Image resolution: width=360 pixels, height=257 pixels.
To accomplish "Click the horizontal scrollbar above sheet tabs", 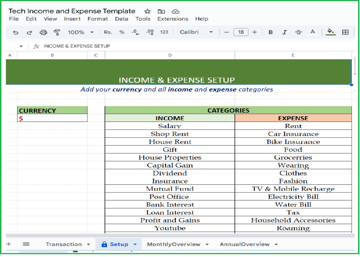I will (x=180, y=236).
